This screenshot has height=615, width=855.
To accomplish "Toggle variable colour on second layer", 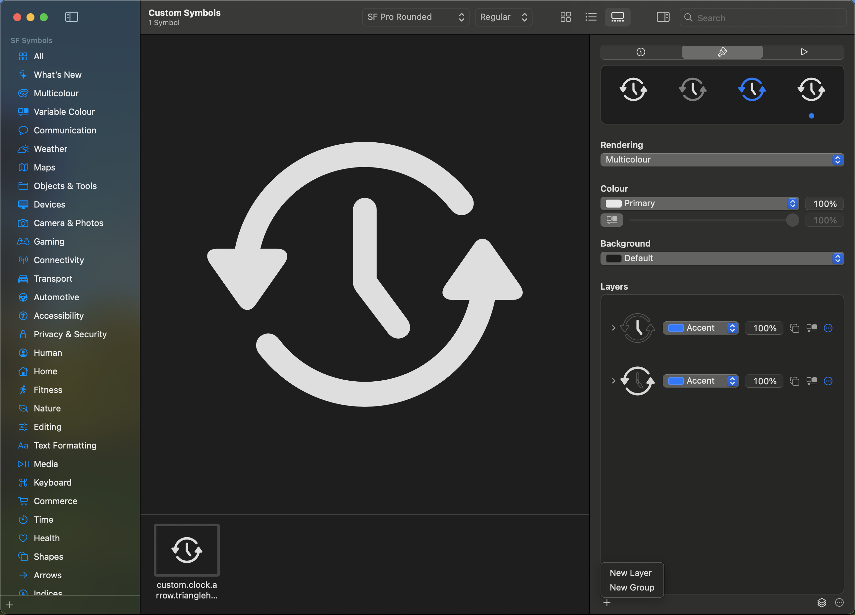I will [812, 381].
